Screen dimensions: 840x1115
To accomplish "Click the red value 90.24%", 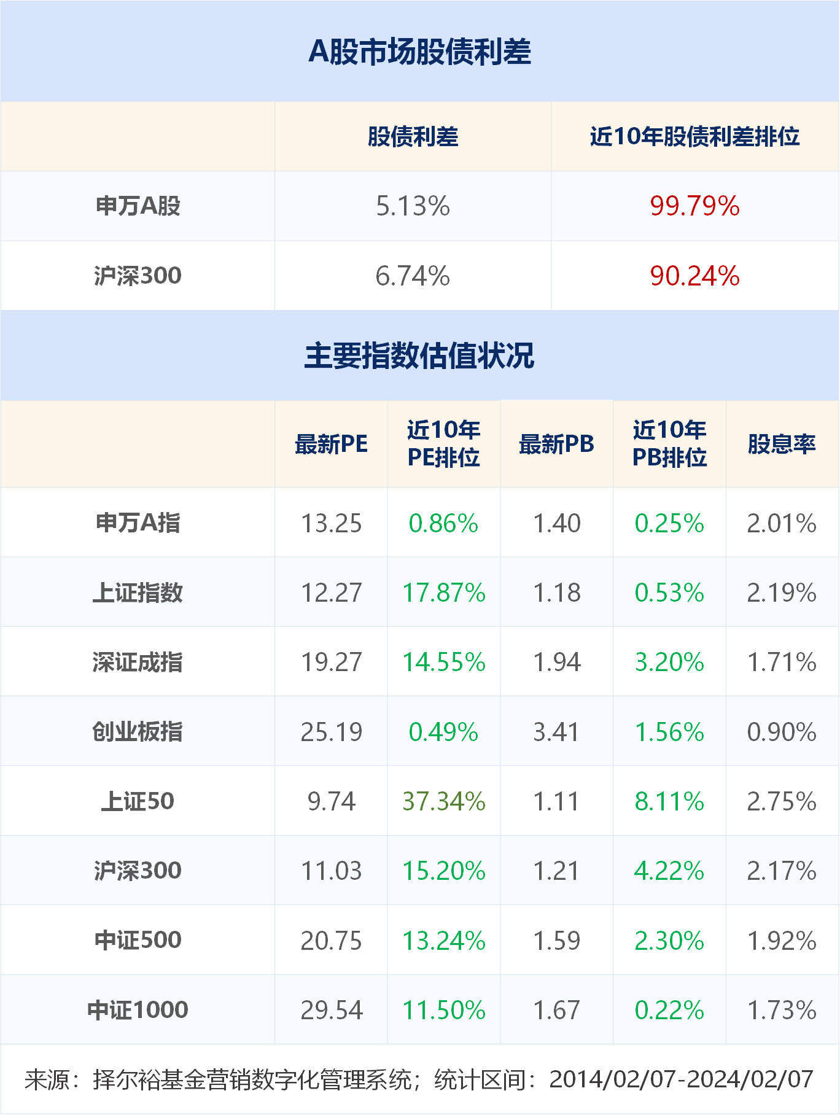I will [695, 276].
